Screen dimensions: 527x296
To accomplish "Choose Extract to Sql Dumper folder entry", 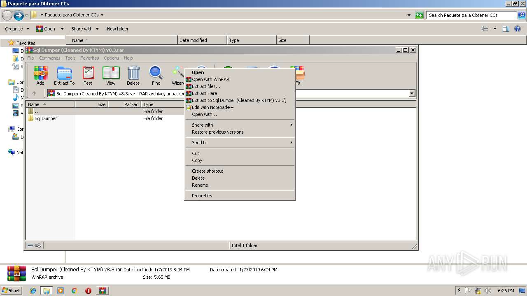I will click(240, 100).
